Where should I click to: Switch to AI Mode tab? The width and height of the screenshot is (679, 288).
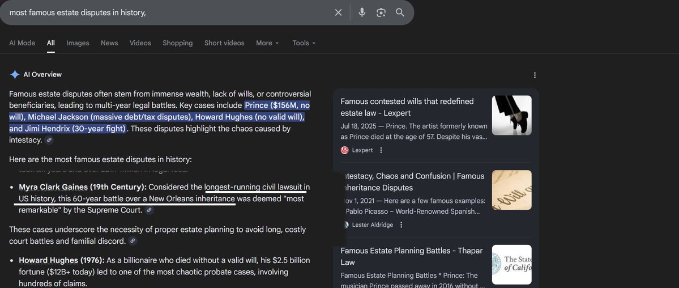(x=22, y=43)
